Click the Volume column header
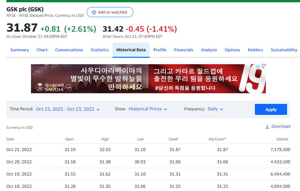Image resolution: width=300 pixels, height=191 pixels. [282, 139]
